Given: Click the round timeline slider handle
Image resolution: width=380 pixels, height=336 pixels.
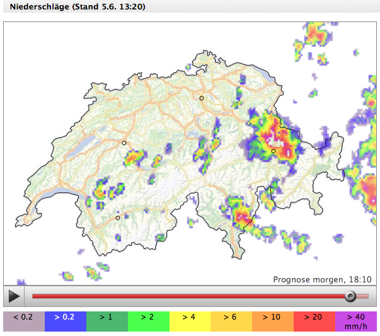Looking at the screenshot, I should tap(350, 296).
